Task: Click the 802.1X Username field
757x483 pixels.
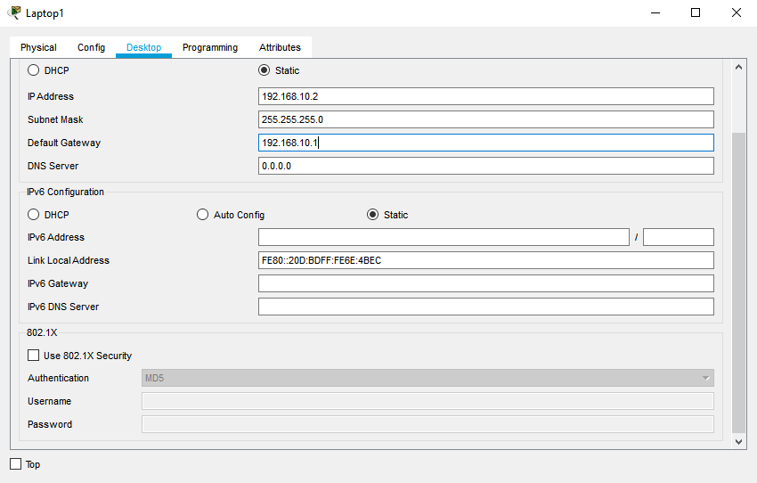Action: [427, 401]
